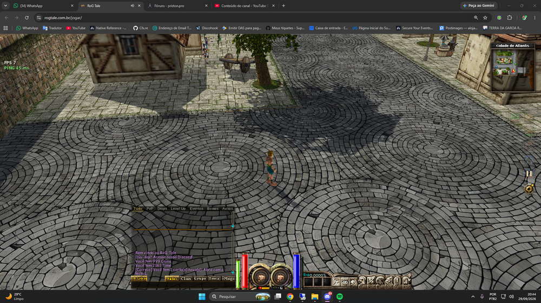Open a new browser tab

click(283, 5)
